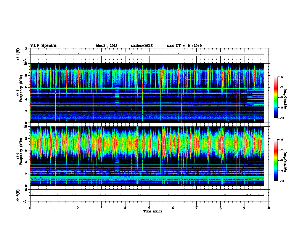Click time axis tick label "2"

coord(78,208)
